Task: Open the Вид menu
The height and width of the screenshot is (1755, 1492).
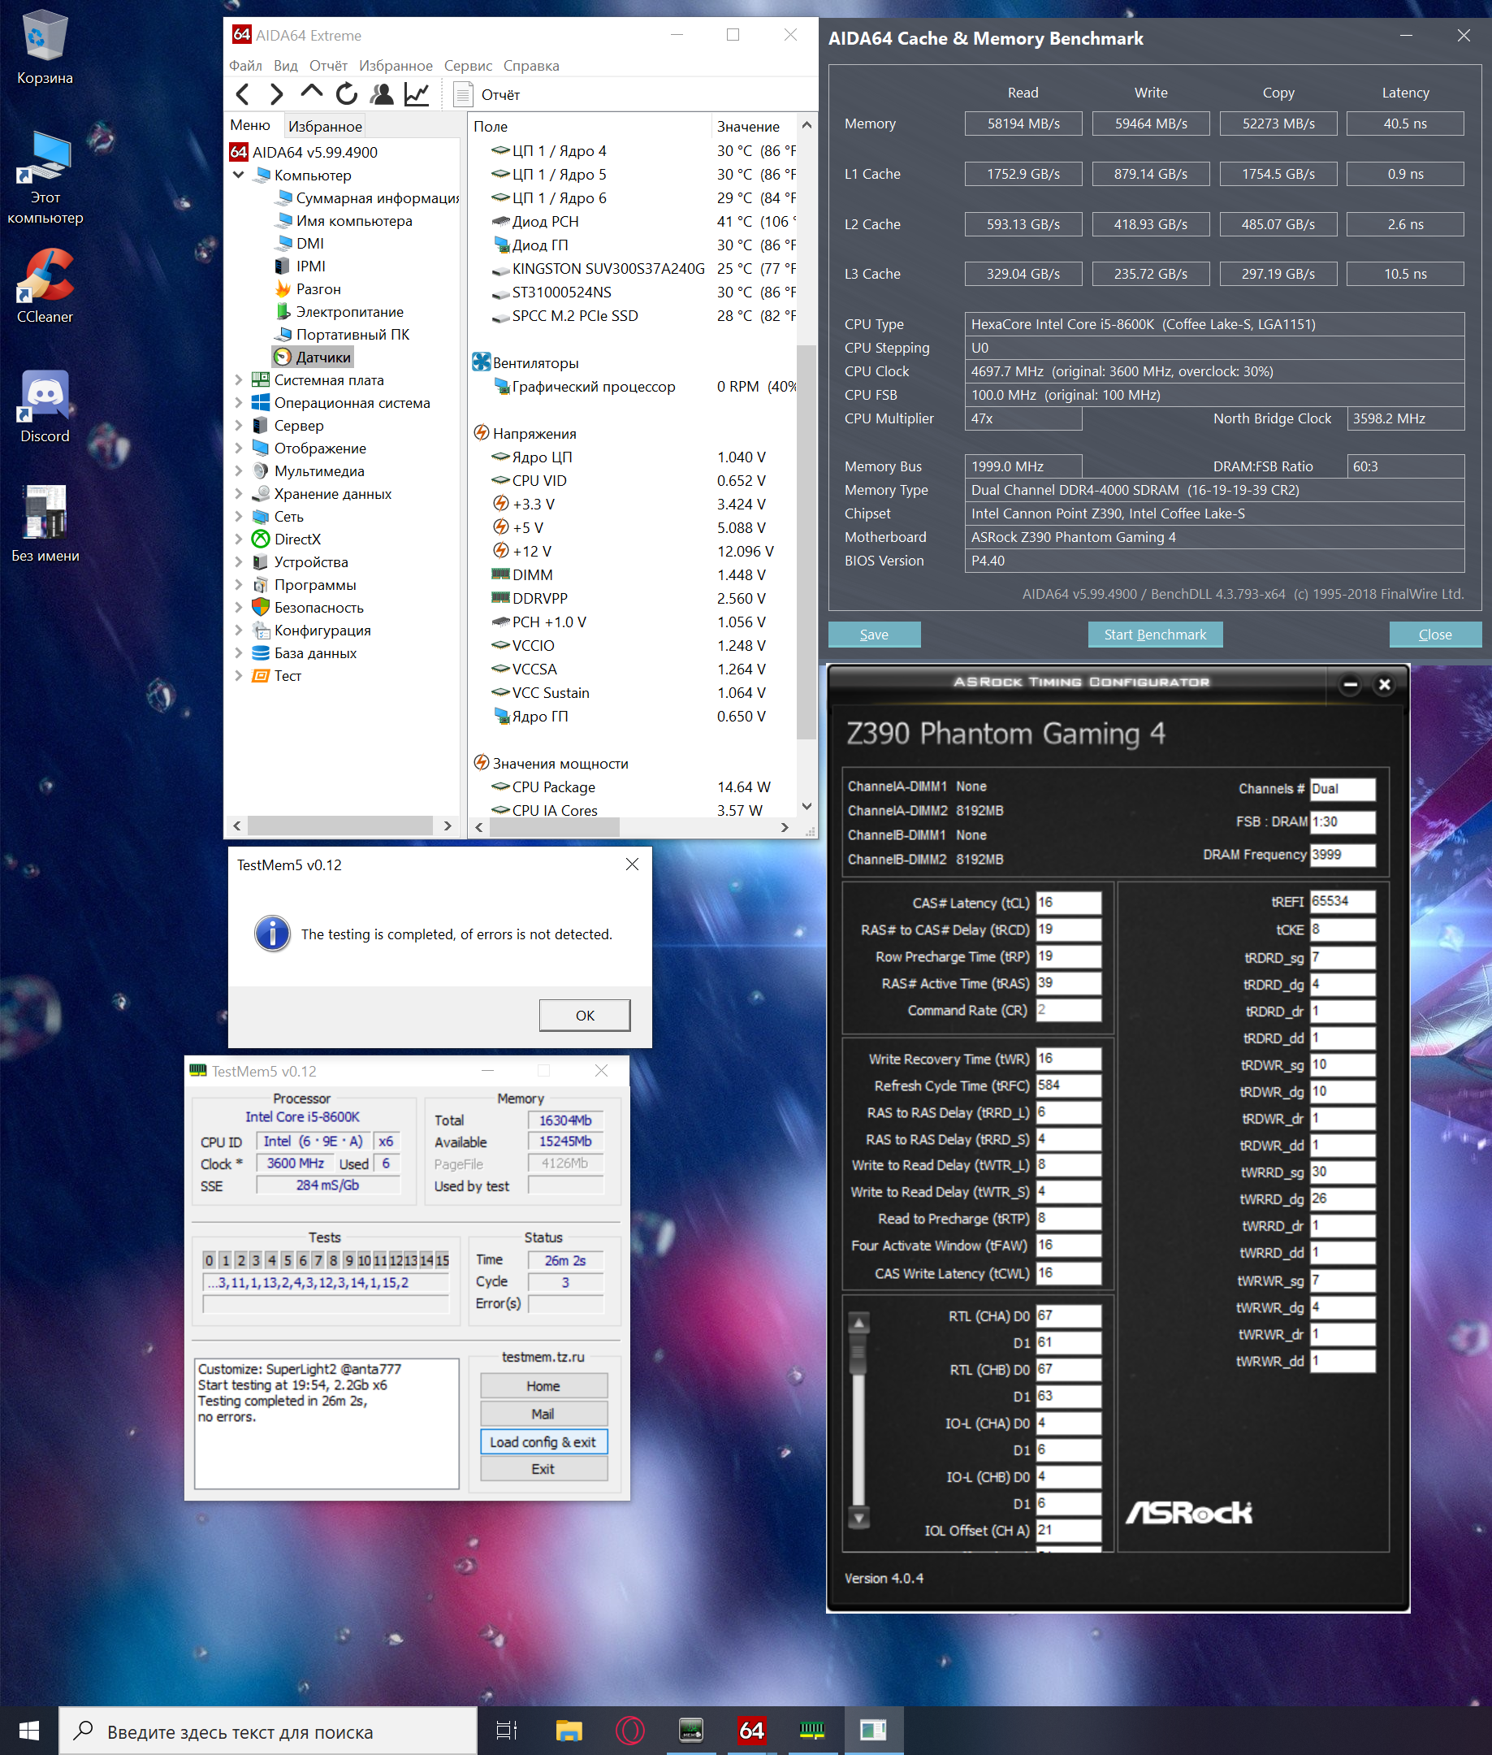Action: pyautogui.click(x=286, y=66)
